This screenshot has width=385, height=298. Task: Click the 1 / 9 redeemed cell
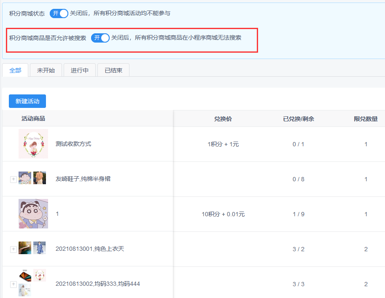pos(298,214)
